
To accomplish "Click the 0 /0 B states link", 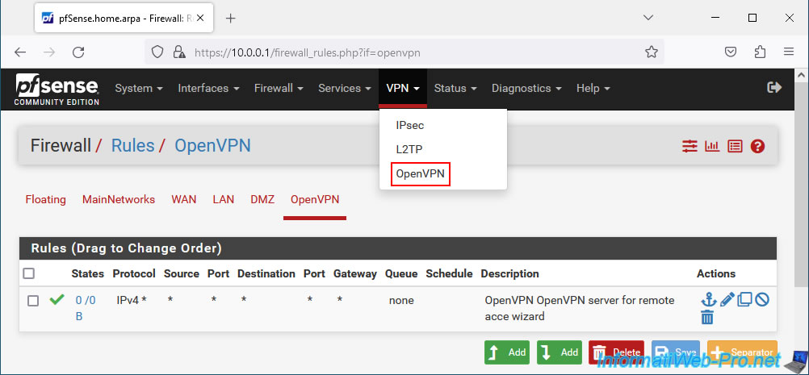I will click(x=85, y=308).
